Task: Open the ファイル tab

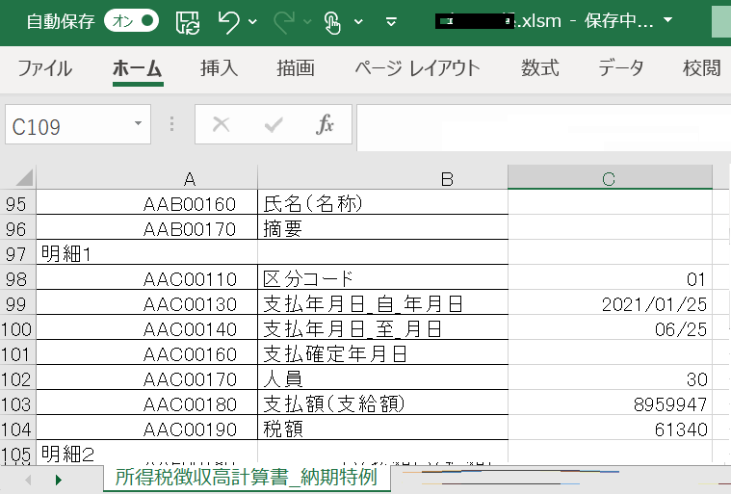Action: pyautogui.click(x=44, y=68)
